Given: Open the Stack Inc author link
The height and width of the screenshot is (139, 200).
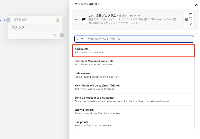Looking at the screenshot, I should coord(135,16).
